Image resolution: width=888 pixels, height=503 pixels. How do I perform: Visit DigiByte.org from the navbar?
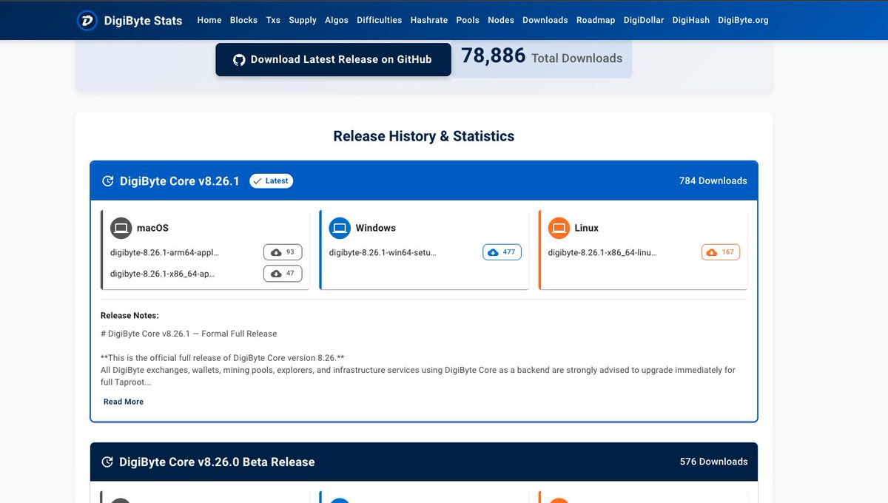(743, 20)
